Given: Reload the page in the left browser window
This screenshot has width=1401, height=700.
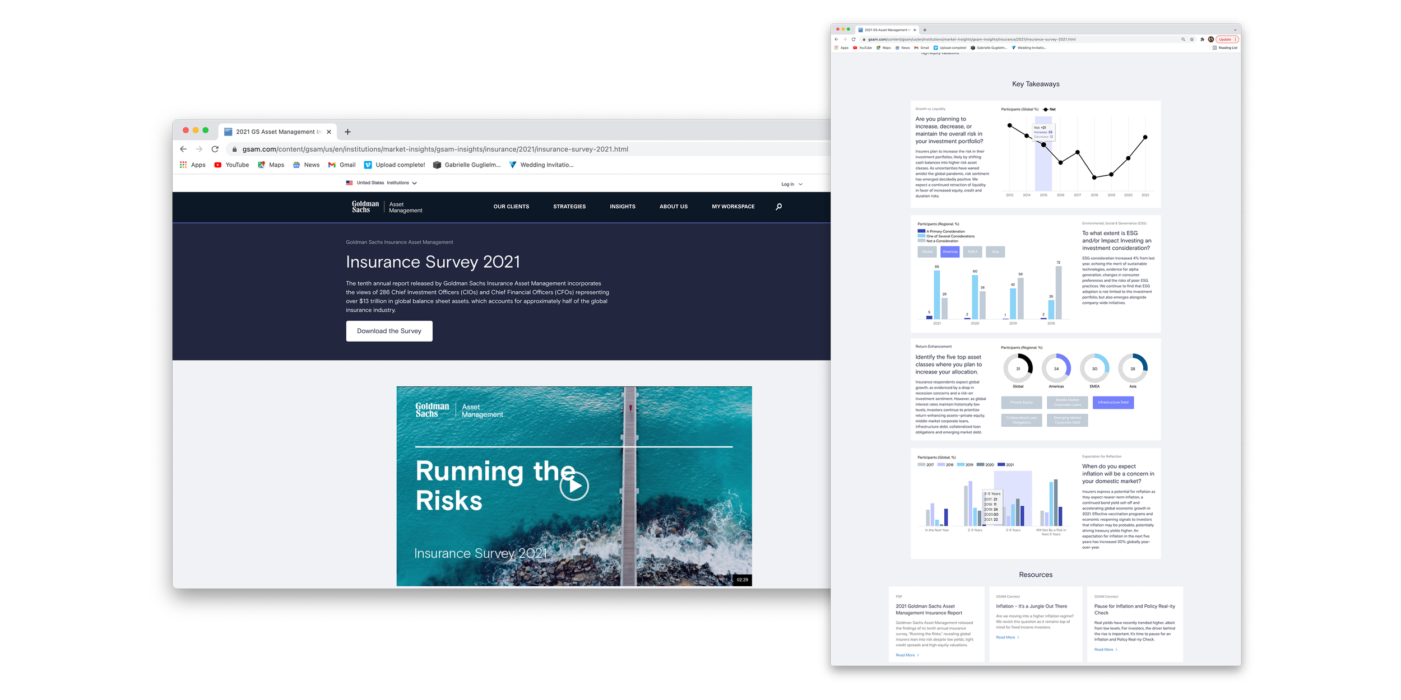Looking at the screenshot, I should click(215, 149).
